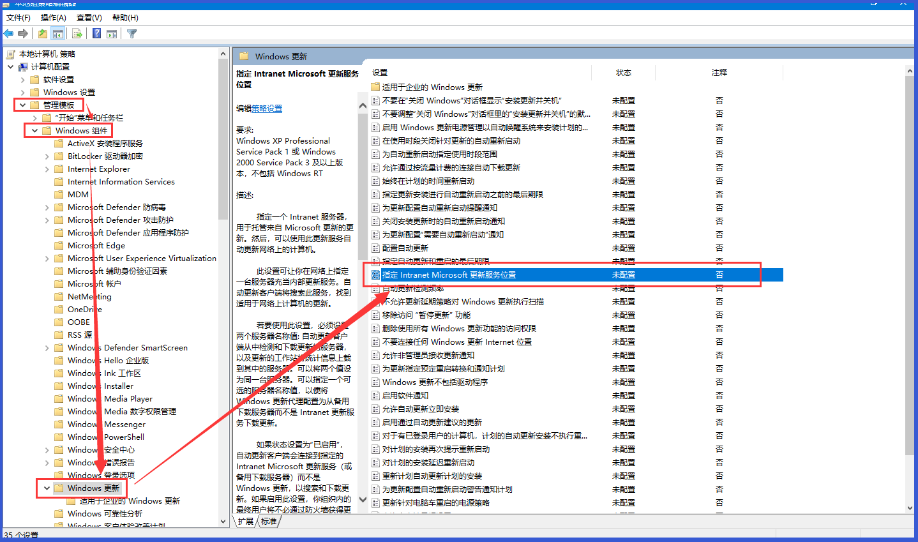
Task: Open the 查看(V) menu
Action: (89, 18)
